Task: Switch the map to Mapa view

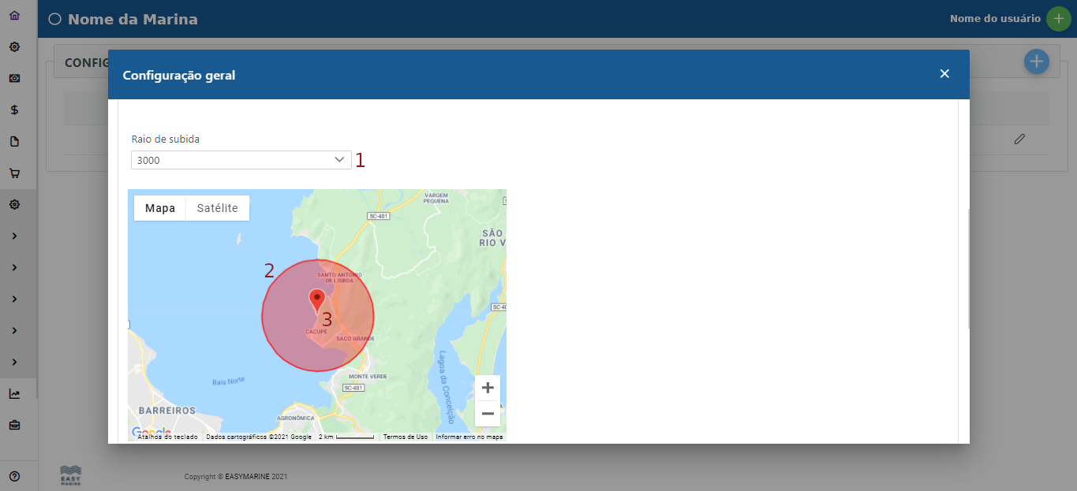Action: [160, 208]
